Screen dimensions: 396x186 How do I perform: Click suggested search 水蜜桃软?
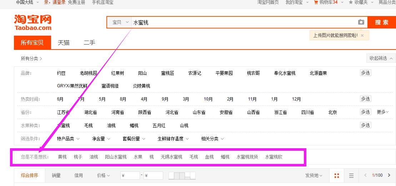(x=274, y=157)
